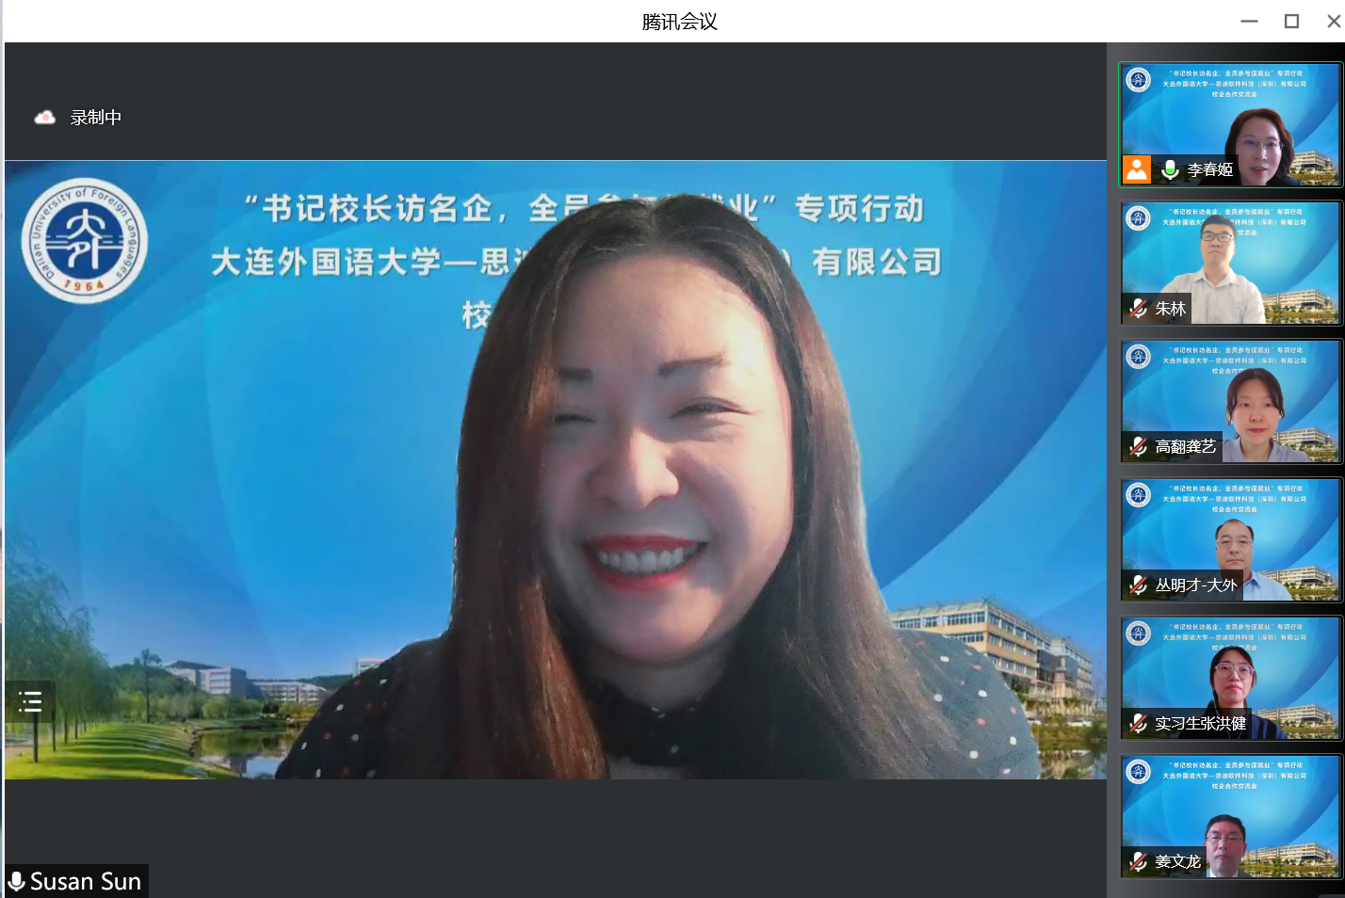This screenshot has width=1345, height=898.
Task: Click the microphone icon beside Susan Sun
Action: click(x=17, y=881)
